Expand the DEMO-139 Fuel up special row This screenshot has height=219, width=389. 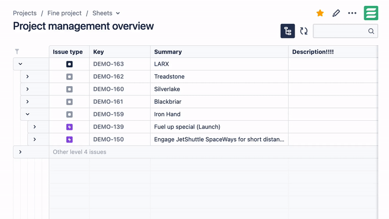pos(35,127)
